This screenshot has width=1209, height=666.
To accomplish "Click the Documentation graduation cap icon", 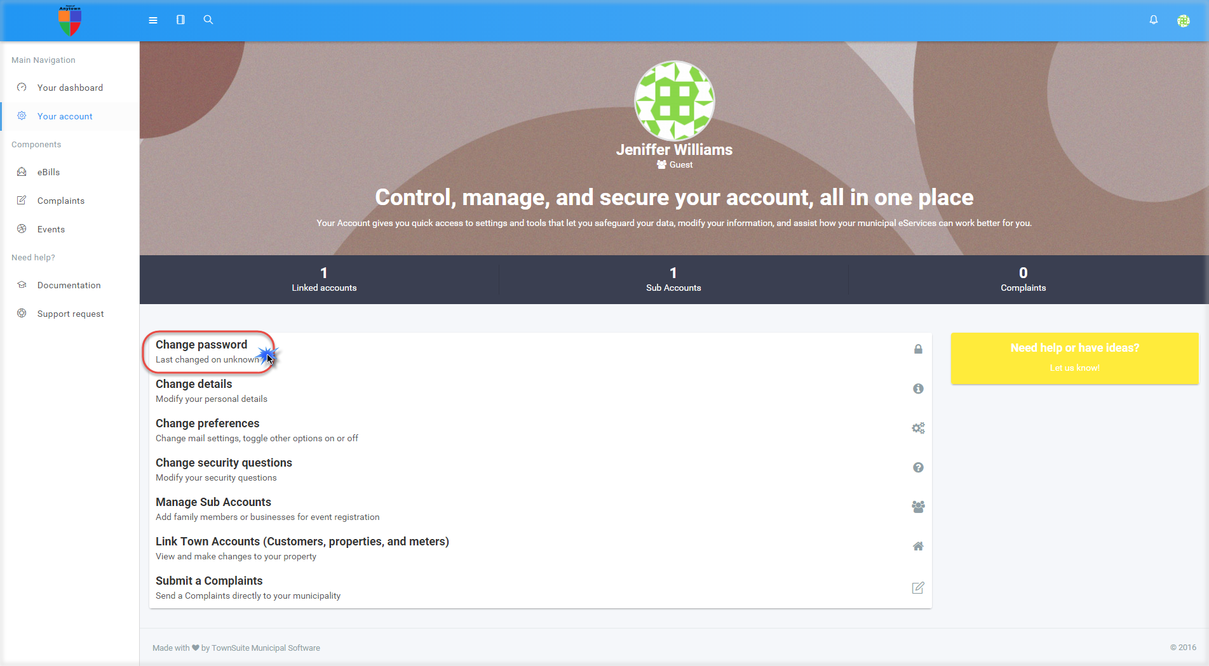I will pos(22,284).
